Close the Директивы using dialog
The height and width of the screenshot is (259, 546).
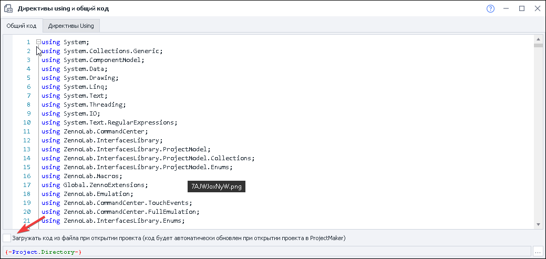pyautogui.click(x=537, y=9)
